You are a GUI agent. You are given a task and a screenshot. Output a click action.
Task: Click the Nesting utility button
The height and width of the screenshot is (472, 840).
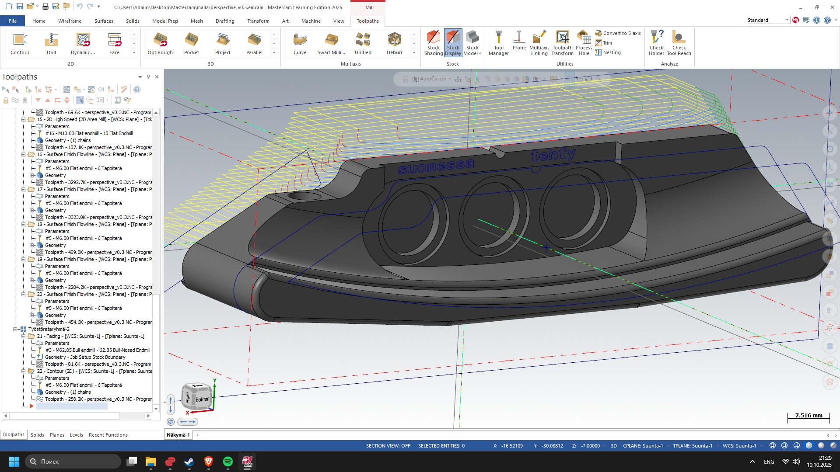(x=608, y=52)
